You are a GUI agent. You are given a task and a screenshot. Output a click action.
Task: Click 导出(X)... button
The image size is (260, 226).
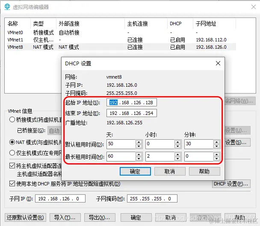click(100, 217)
